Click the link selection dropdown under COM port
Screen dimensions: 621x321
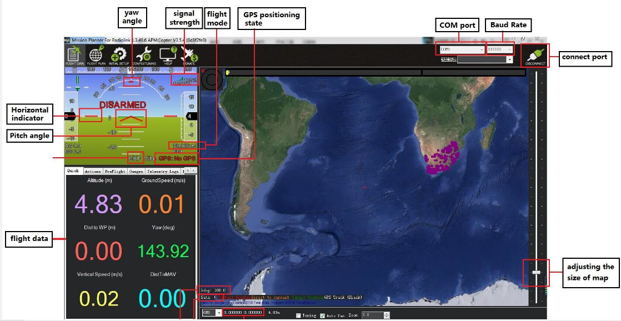pos(484,59)
